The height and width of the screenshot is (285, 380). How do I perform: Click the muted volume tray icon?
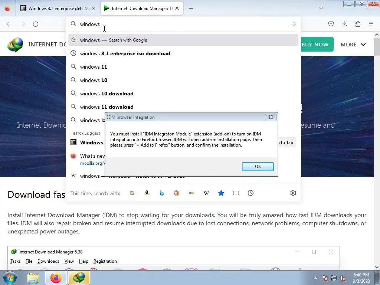[x=343, y=278]
